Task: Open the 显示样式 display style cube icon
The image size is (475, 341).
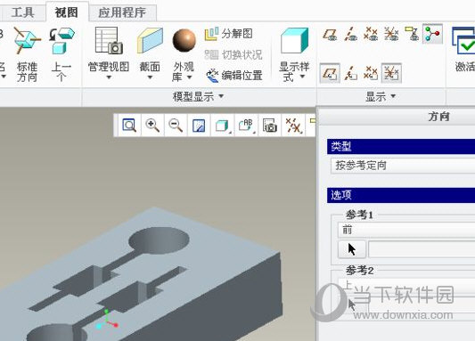Action: [x=294, y=41]
